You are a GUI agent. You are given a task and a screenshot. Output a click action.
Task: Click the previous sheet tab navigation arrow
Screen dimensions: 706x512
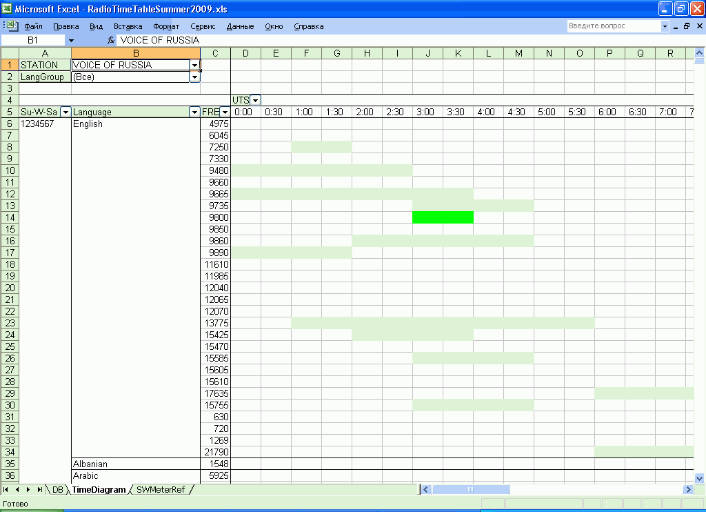pyautogui.click(x=17, y=489)
